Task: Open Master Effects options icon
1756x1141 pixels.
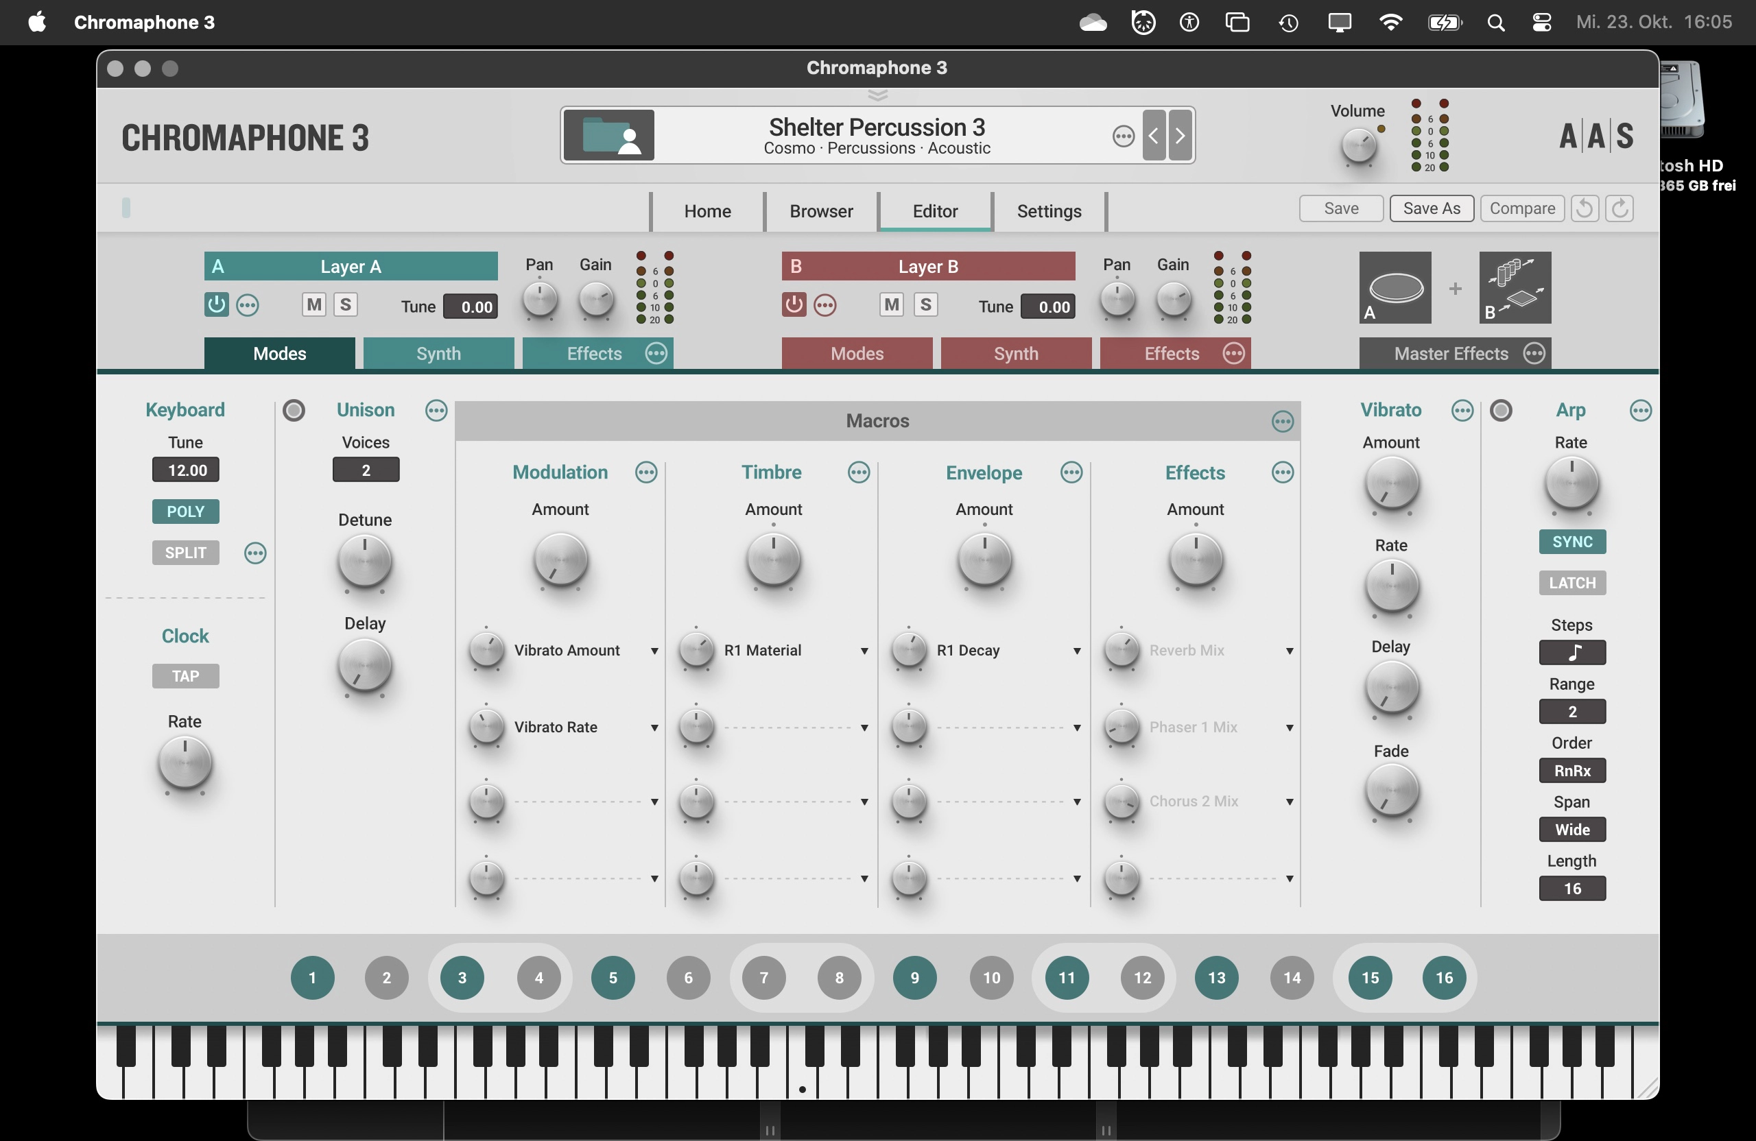Action: pyautogui.click(x=1534, y=353)
